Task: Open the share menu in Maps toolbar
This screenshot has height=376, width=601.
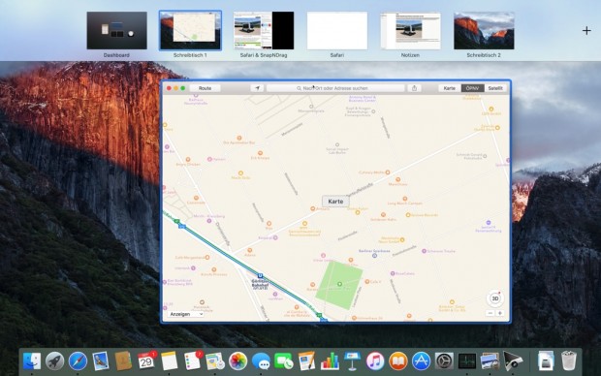Action: 414,88
